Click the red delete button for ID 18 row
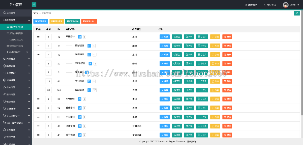The width and height of the screenshot is (303, 145). tap(227, 46)
